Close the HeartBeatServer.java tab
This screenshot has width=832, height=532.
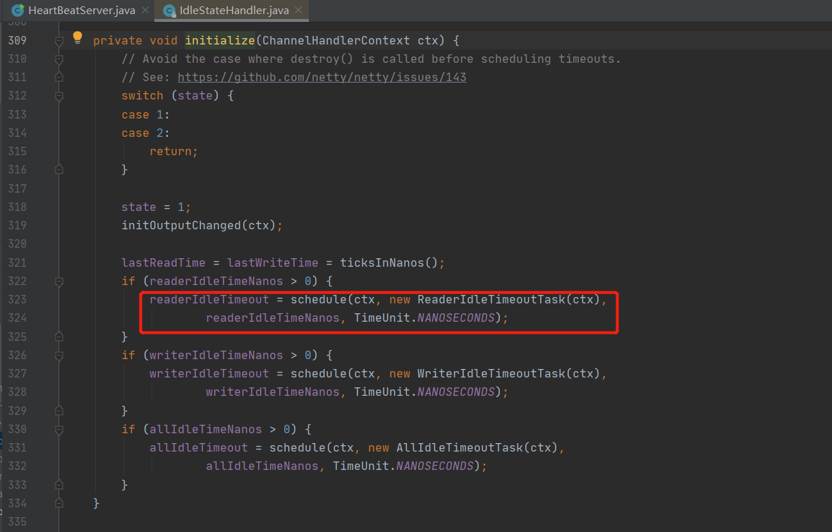coord(145,10)
